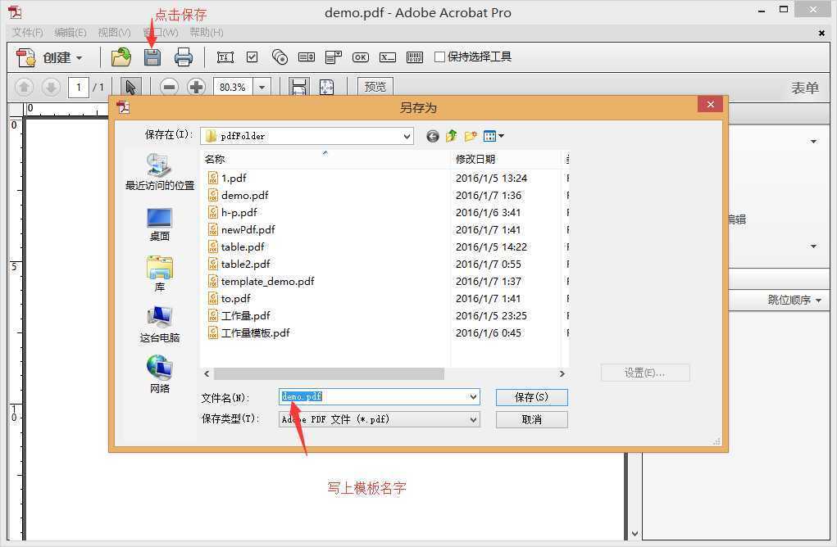
Task: Select the Digital Signature form tool
Action: click(x=388, y=57)
